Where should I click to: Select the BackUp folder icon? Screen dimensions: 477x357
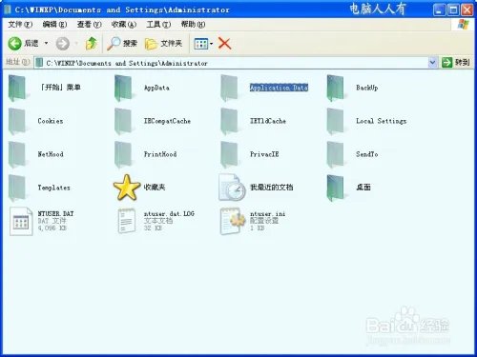pos(336,88)
